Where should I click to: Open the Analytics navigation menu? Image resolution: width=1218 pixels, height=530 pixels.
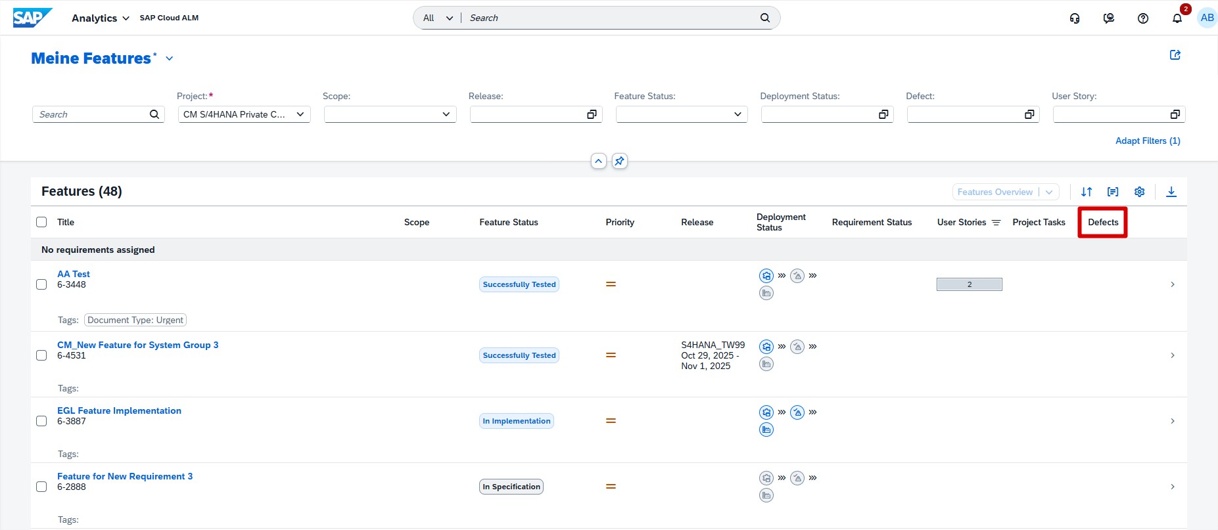point(100,18)
